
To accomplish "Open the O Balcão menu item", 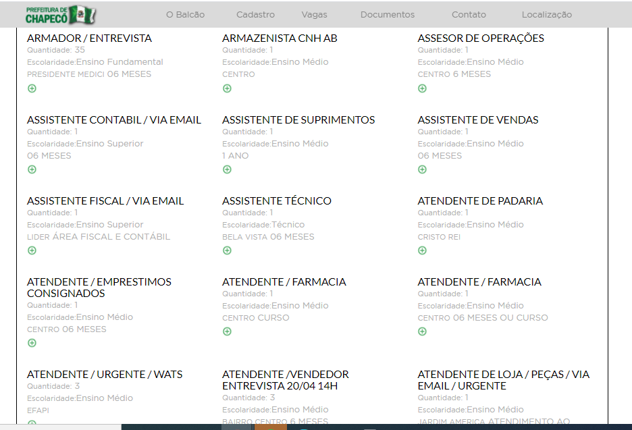I will (185, 14).
